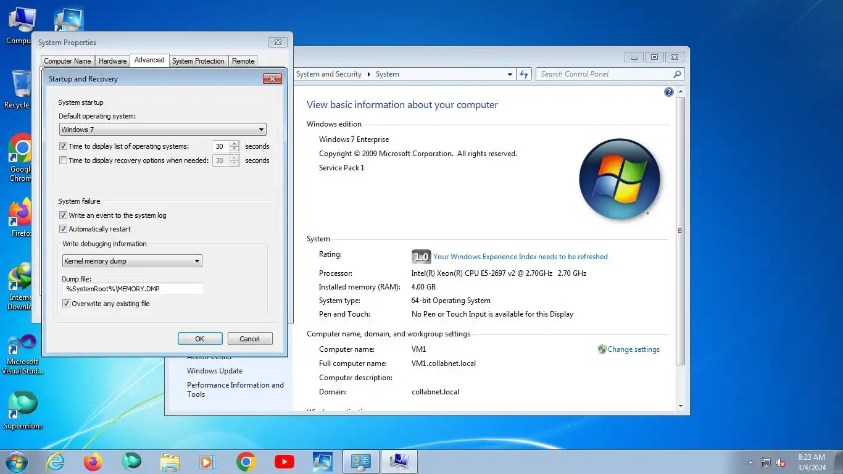Select the Supermium desktop shortcut
This screenshot has height=474, width=843.
(x=23, y=410)
